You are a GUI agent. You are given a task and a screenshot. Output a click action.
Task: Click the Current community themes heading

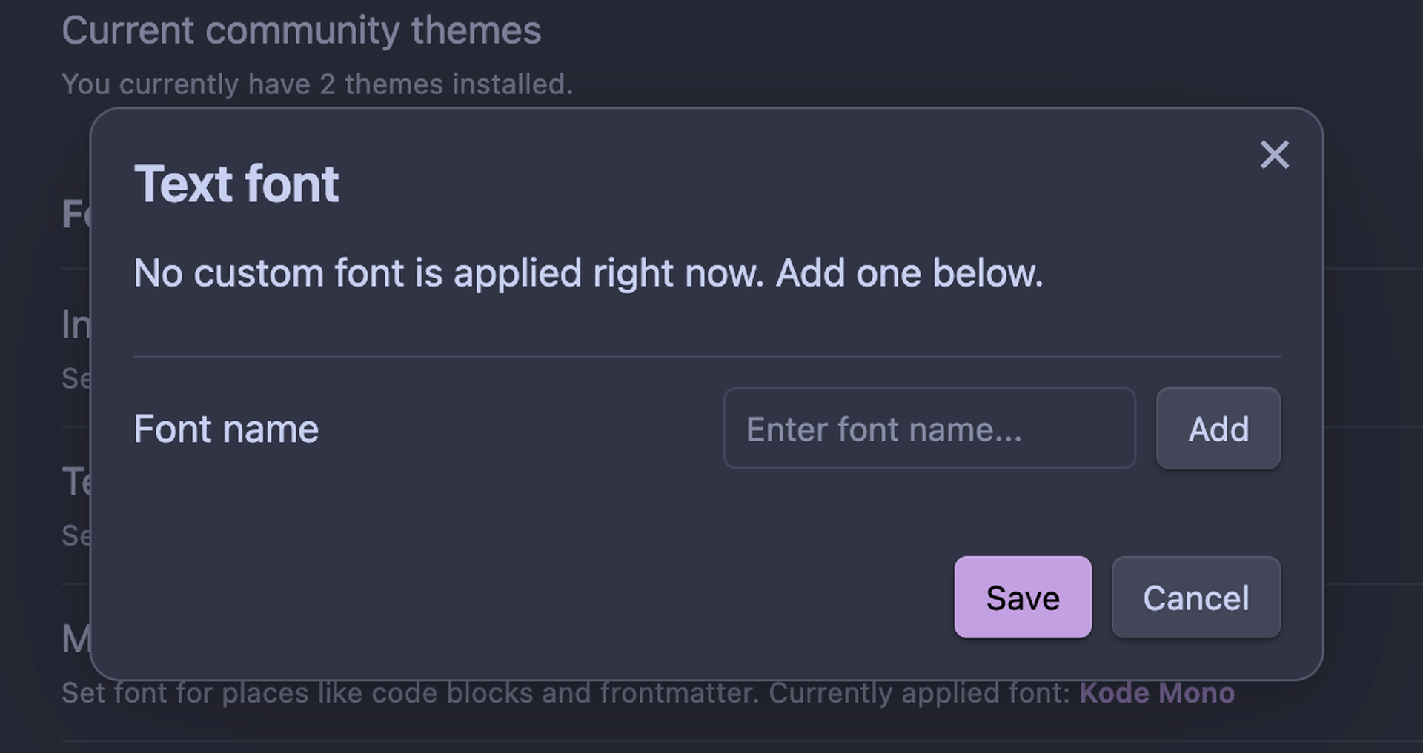tap(302, 30)
